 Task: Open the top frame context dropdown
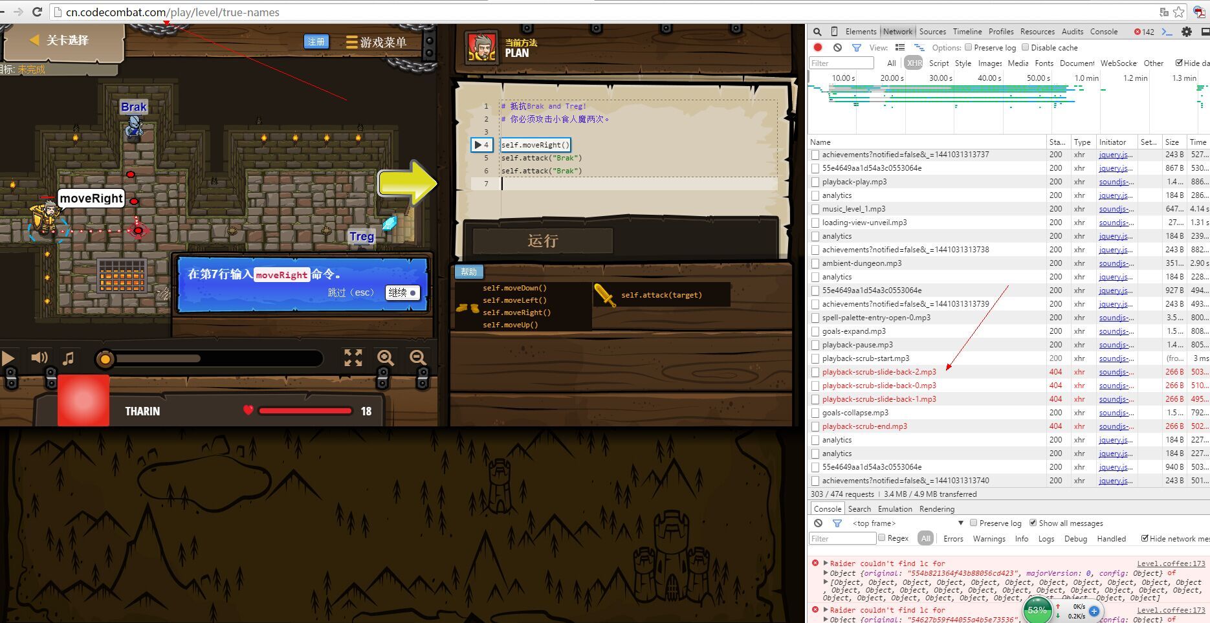click(x=907, y=523)
